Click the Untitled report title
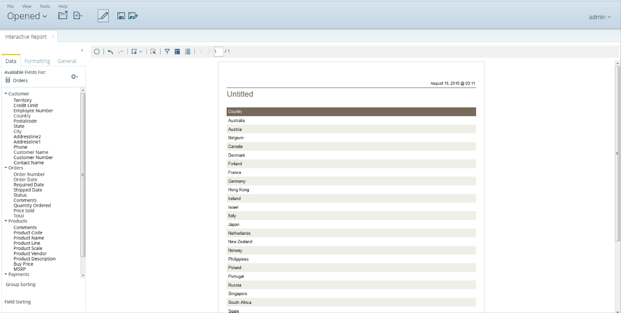The width and height of the screenshot is (621, 313). [240, 94]
